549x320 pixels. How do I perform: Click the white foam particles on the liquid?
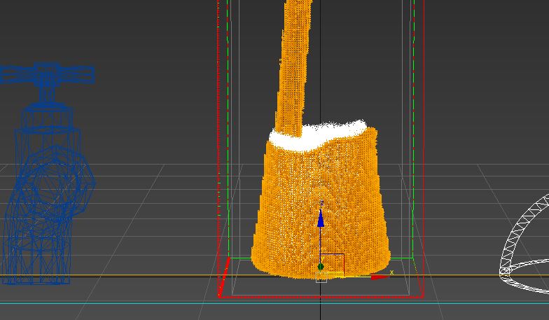tap(317, 137)
